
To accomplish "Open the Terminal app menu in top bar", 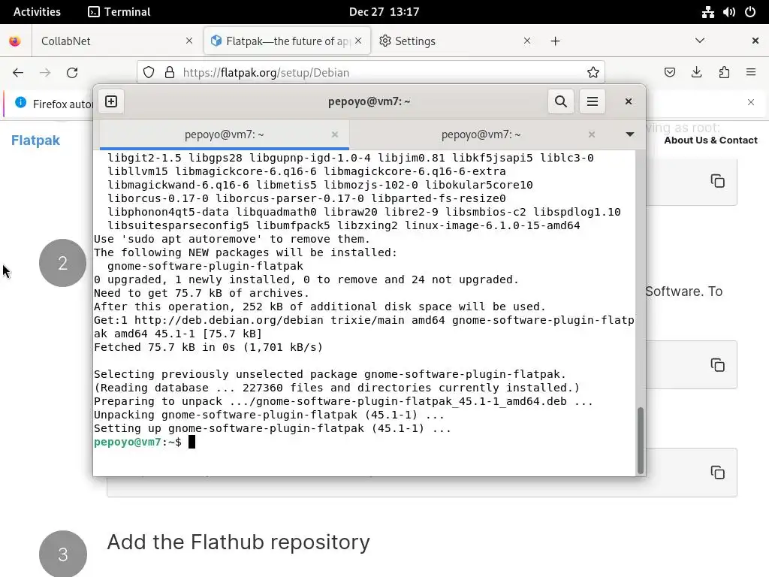I will click(x=119, y=12).
